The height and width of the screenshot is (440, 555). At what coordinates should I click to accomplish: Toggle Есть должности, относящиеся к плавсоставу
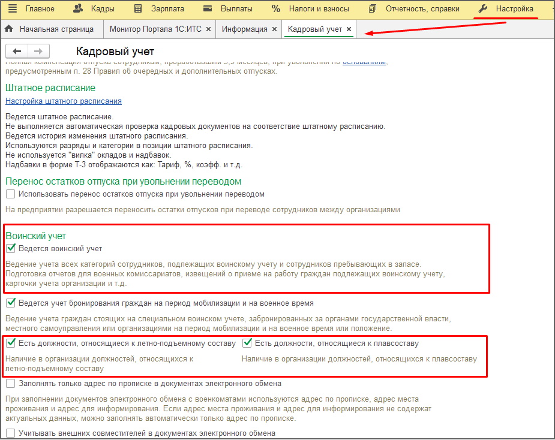click(x=248, y=343)
